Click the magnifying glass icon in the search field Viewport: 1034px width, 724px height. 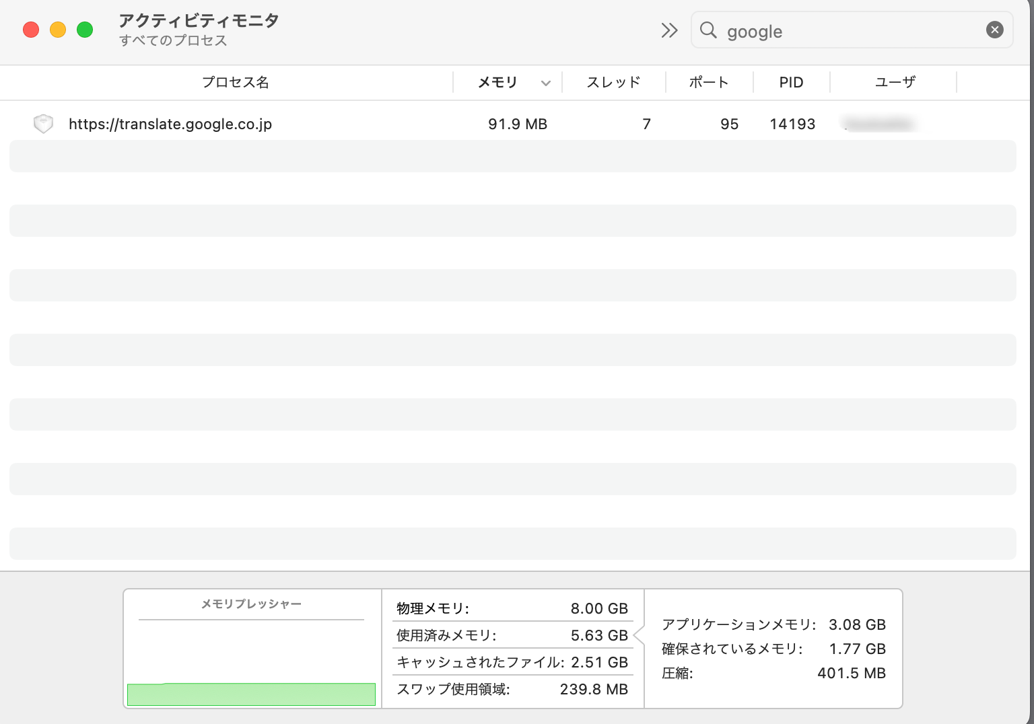(x=708, y=30)
